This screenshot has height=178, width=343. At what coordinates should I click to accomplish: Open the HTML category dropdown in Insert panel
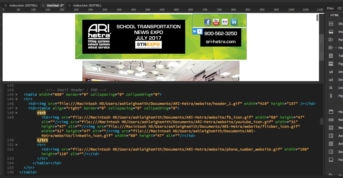pos(336,15)
